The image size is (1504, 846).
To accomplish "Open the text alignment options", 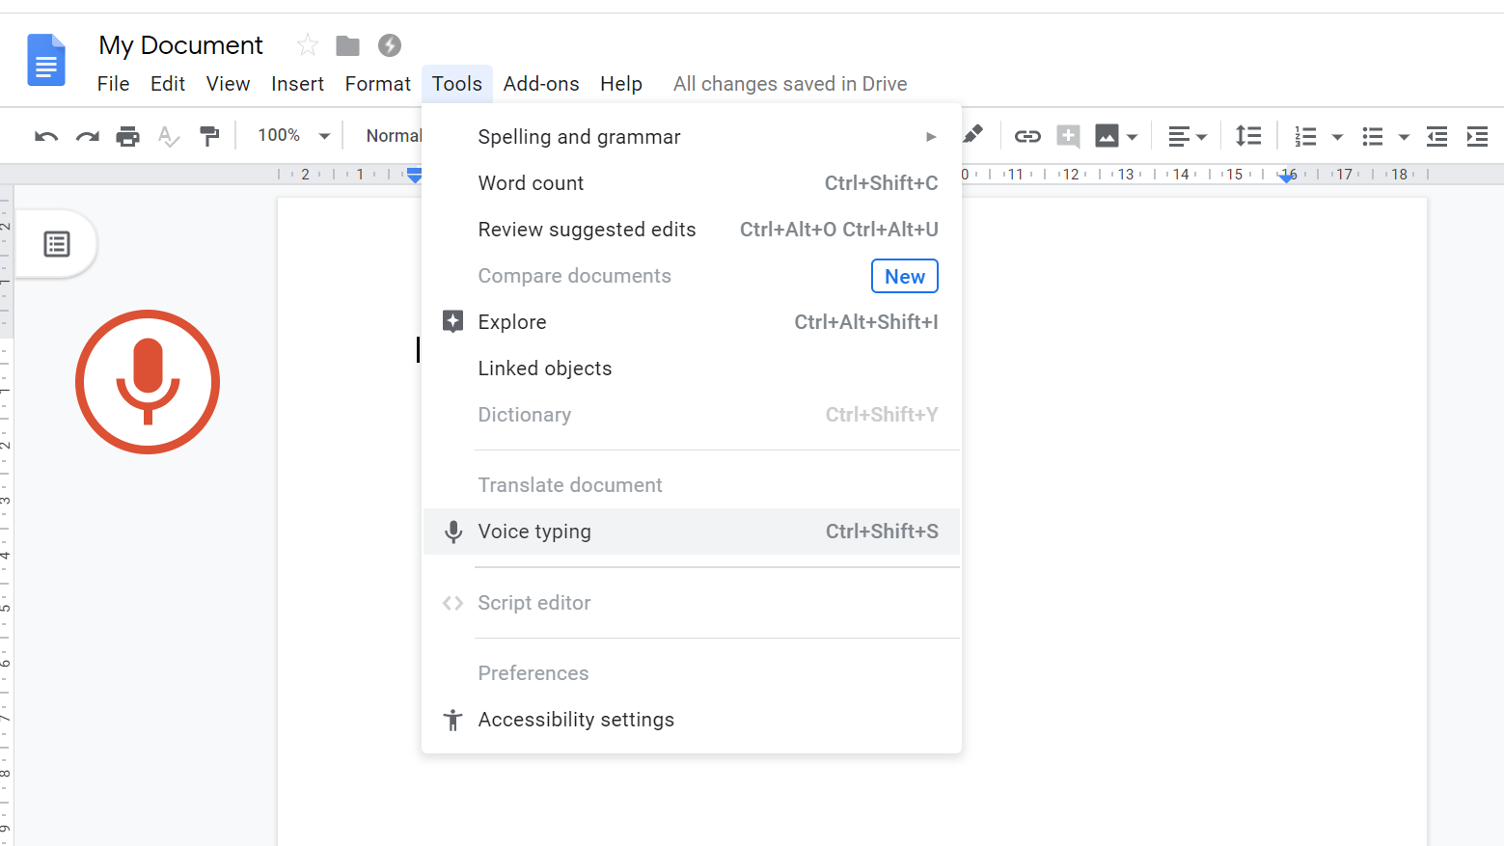I will coord(1179,137).
